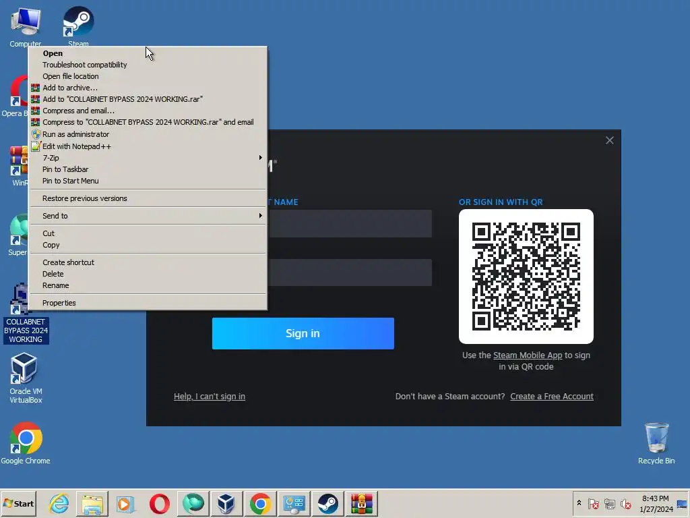
Task: Compress to COLLABNET BYPASS rar and email
Action: pyautogui.click(x=148, y=122)
